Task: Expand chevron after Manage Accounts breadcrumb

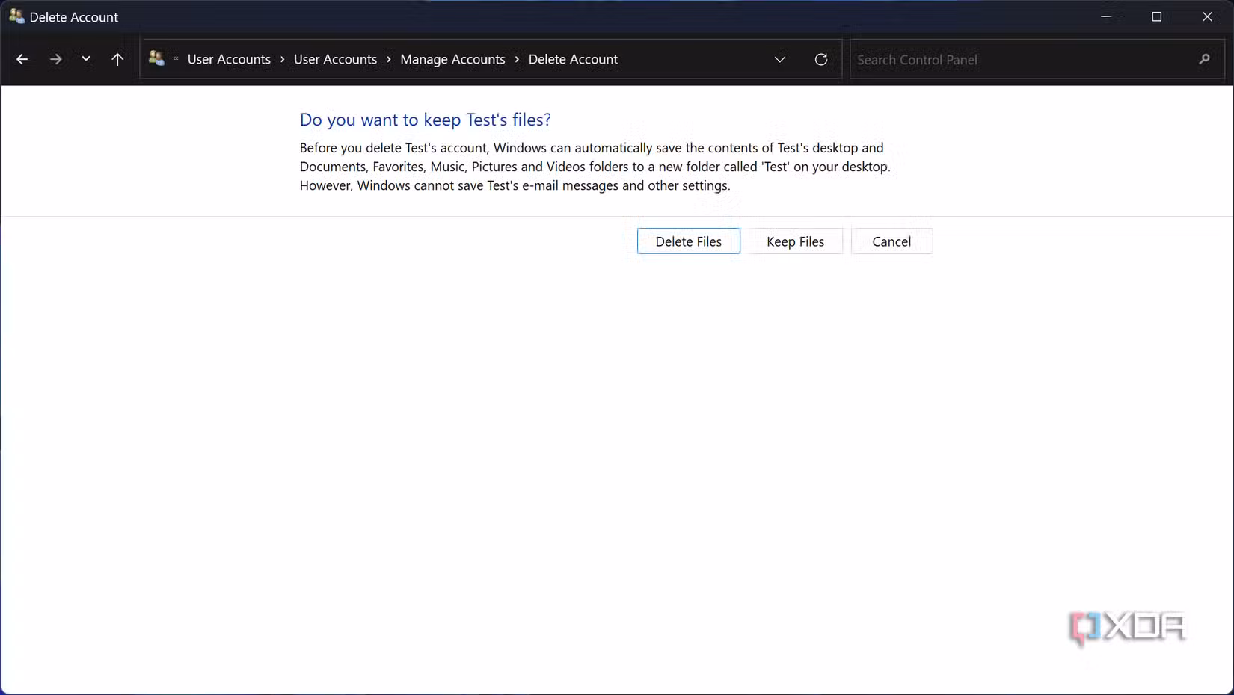Action: 517,59
